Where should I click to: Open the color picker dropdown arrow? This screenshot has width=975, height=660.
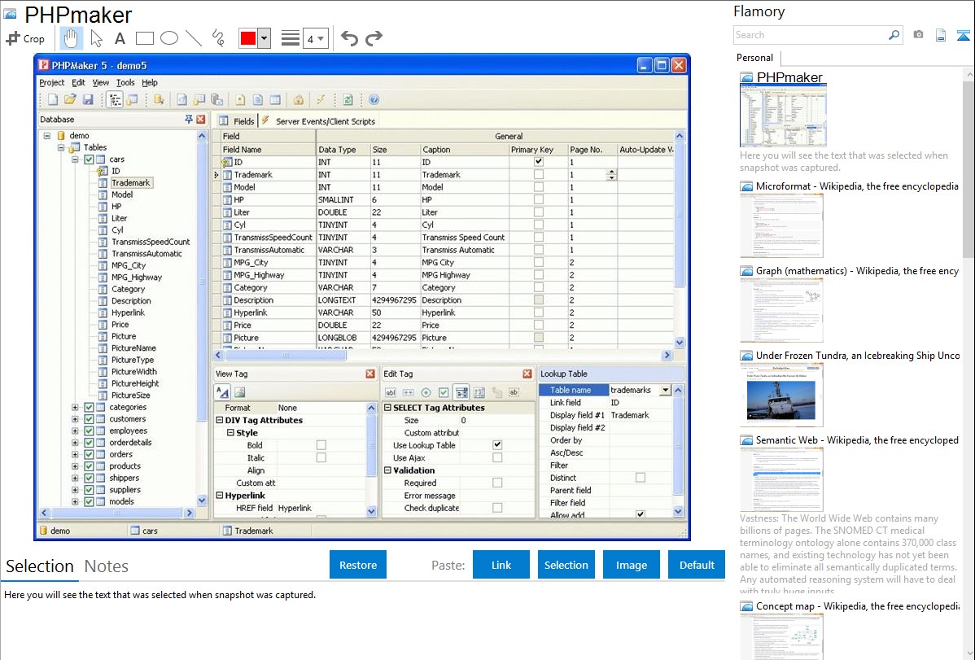coord(265,38)
